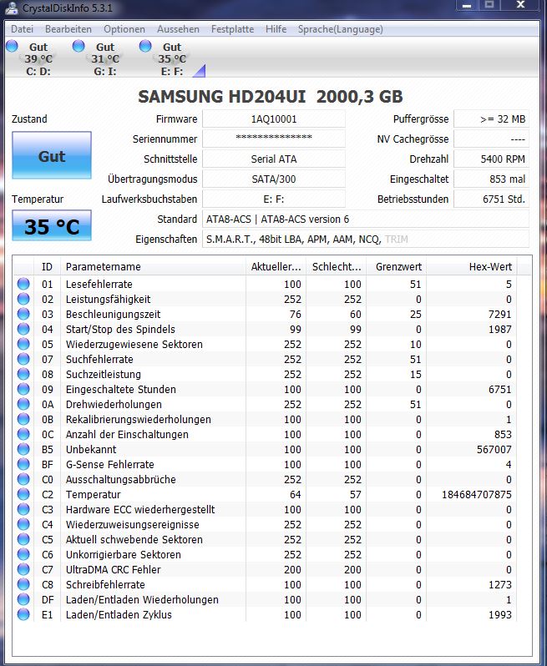Click the Hex-Wert column header

point(472,267)
